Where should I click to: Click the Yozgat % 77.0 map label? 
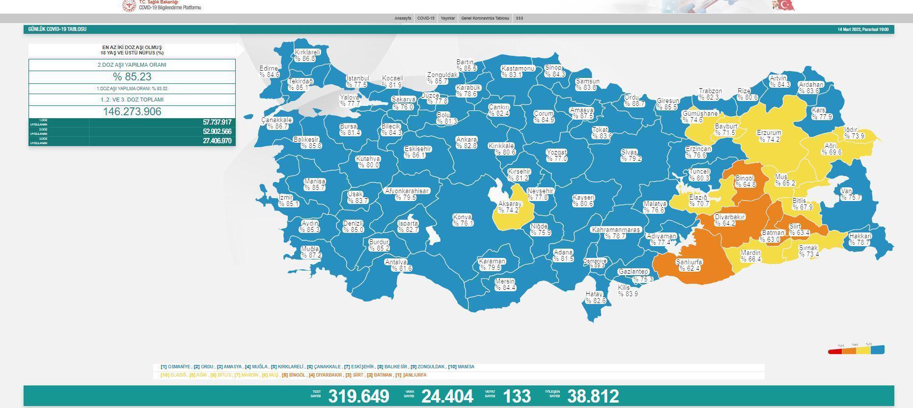pos(556,155)
